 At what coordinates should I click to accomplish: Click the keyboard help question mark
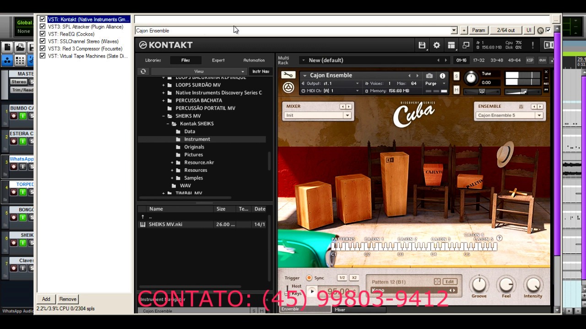(x=499, y=238)
